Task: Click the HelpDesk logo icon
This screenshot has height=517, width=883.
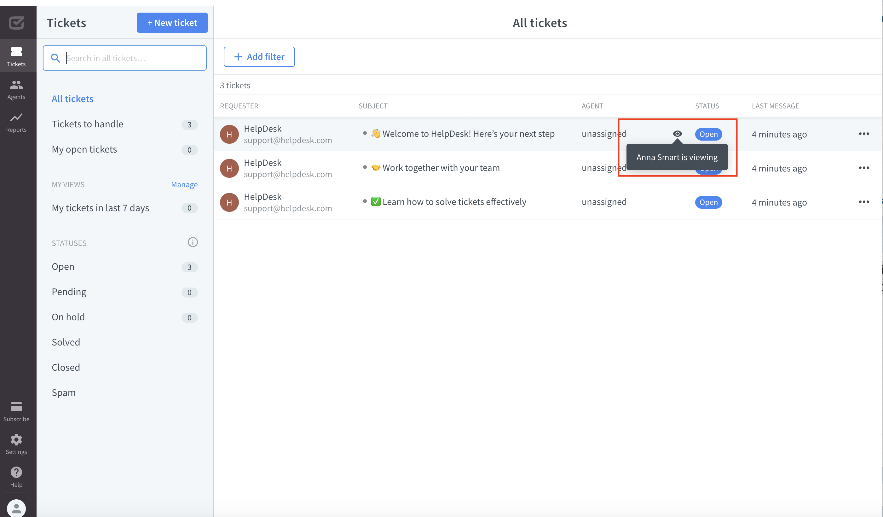Action: [x=16, y=23]
